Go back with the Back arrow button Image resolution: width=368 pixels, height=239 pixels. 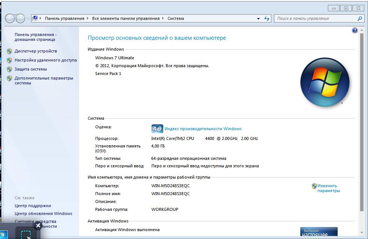pyautogui.click(x=10, y=18)
